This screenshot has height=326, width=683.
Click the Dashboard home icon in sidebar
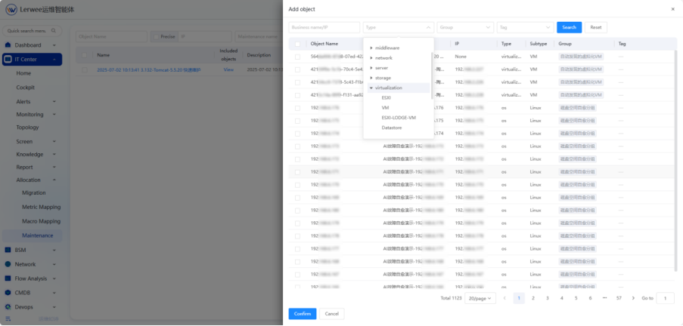click(x=8, y=45)
